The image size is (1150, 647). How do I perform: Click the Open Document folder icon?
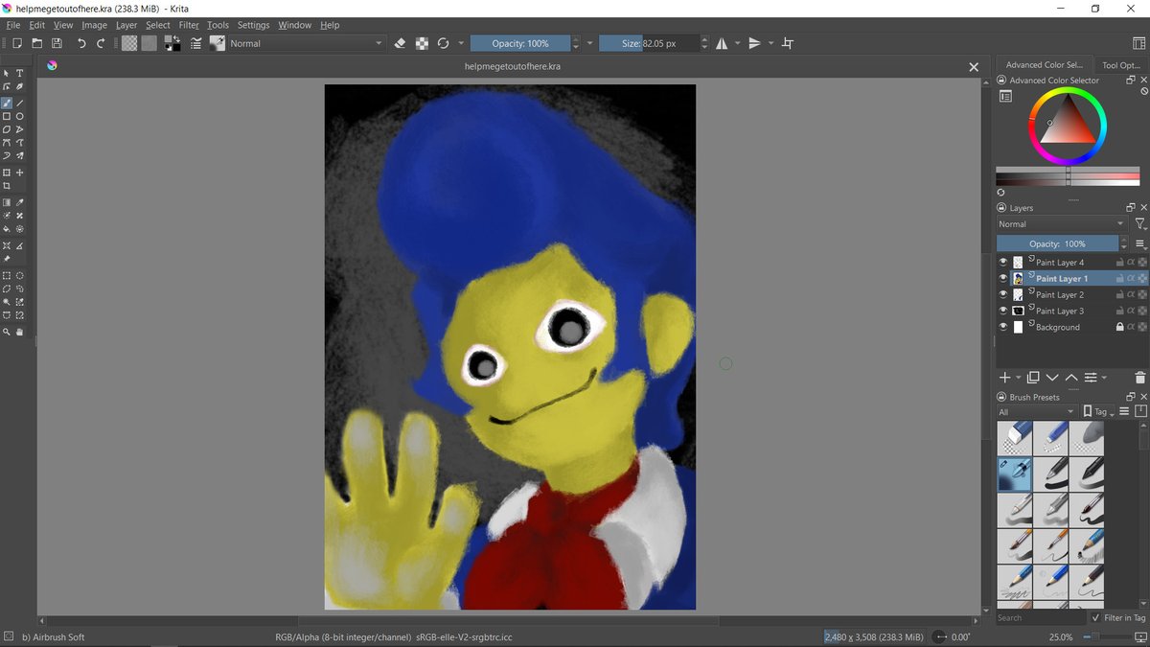(36, 43)
